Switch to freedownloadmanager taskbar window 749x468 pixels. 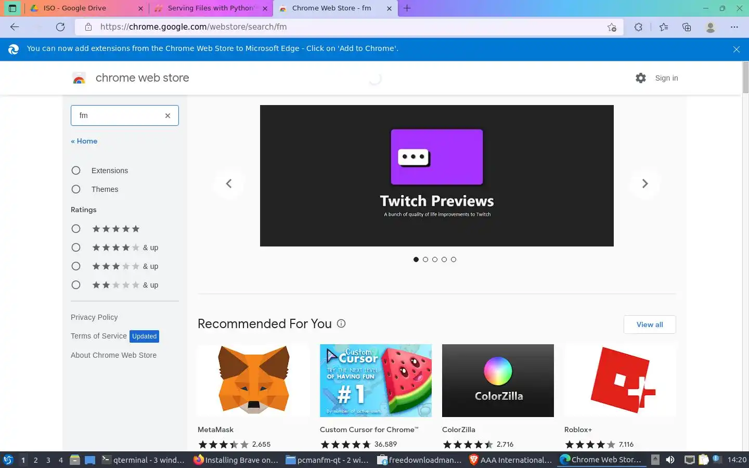click(419, 460)
